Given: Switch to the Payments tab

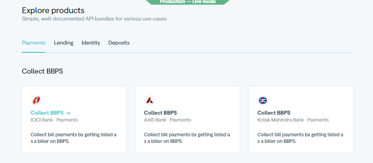Looking at the screenshot, I should (x=34, y=43).
